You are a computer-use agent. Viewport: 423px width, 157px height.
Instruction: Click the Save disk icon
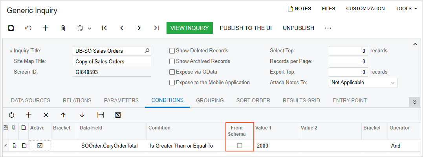(x=11, y=28)
